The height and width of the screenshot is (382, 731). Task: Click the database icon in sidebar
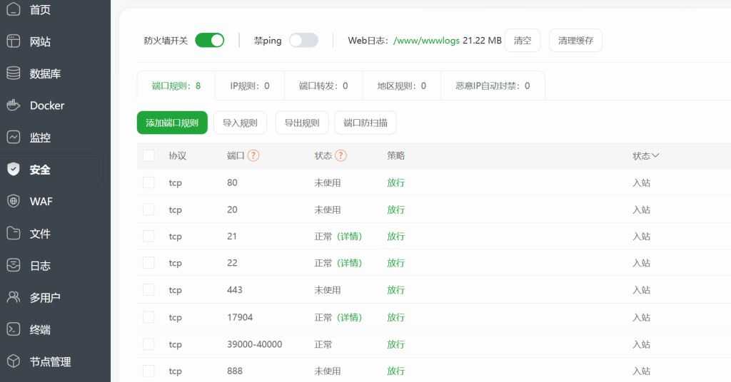point(14,73)
